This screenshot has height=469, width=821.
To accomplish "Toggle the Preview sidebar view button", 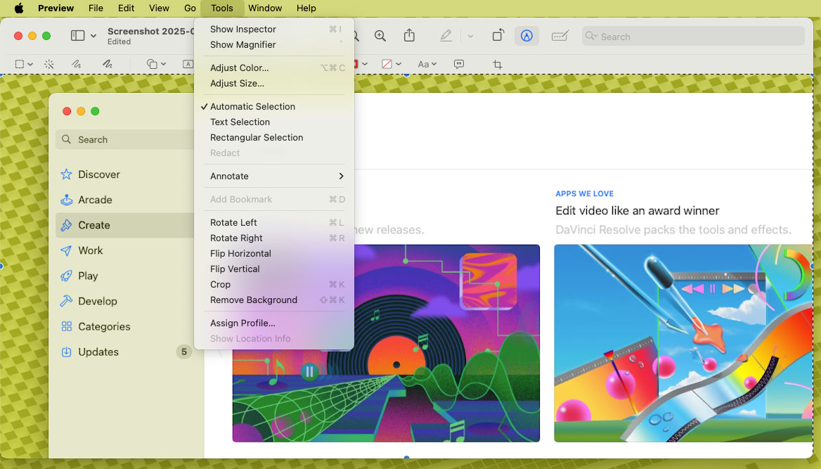I will [77, 36].
